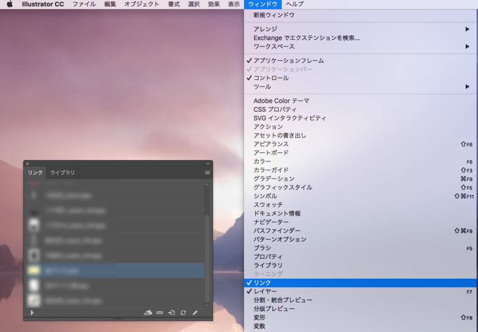This screenshot has width=478, height=332.
Task: Click the Edit Original pencil icon
Action: [195, 312]
